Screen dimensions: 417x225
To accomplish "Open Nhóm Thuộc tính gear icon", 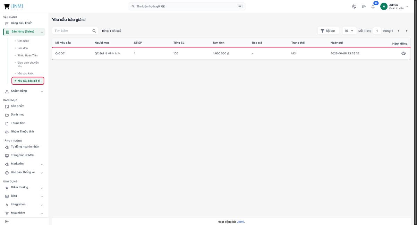I will click(7, 132).
